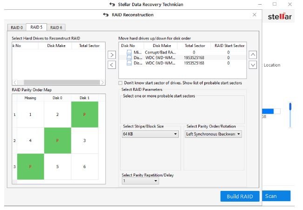Click the Scan button in main window
The width and height of the screenshot is (303, 210).
click(276, 196)
